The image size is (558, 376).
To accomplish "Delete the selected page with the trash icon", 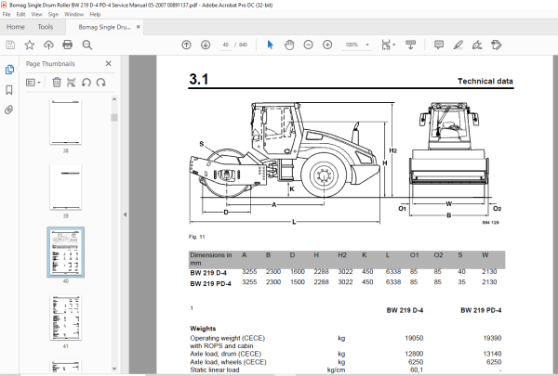I will pos(57,83).
